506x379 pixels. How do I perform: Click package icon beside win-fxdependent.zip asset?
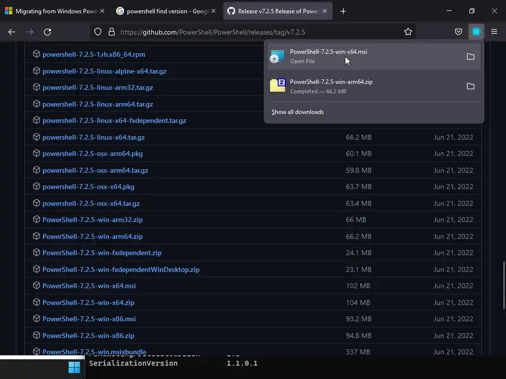click(x=37, y=252)
